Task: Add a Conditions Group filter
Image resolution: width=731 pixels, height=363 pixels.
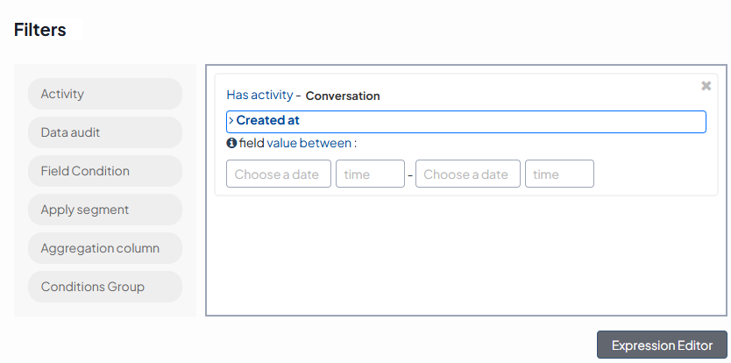Action: [x=104, y=287]
